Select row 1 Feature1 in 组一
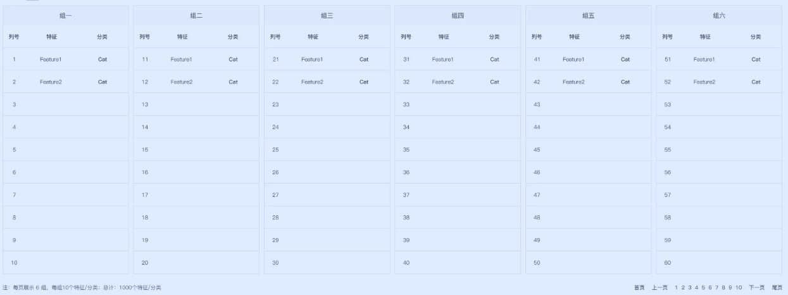The image size is (788, 295). pos(66,60)
